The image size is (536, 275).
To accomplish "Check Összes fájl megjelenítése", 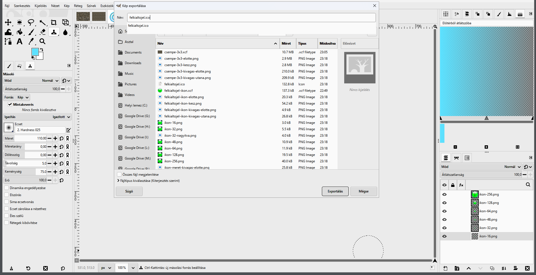I will [119, 175].
